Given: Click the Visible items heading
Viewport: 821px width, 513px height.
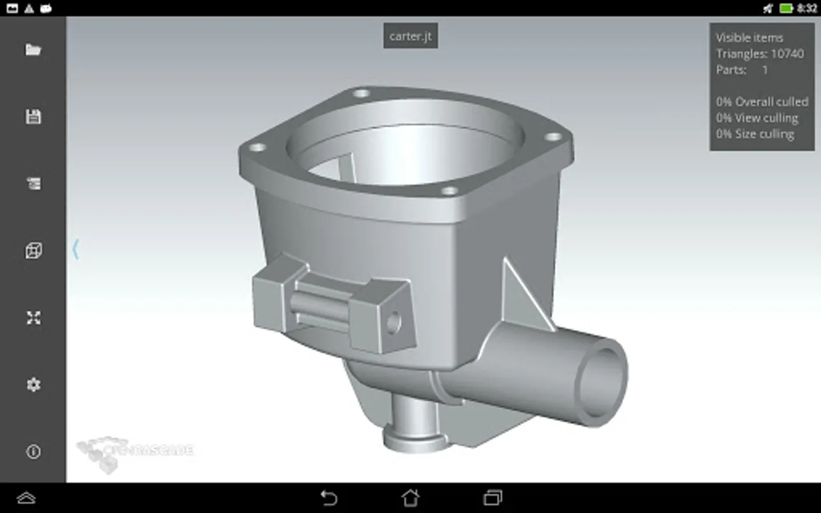Looking at the screenshot, I should tap(749, 38).
